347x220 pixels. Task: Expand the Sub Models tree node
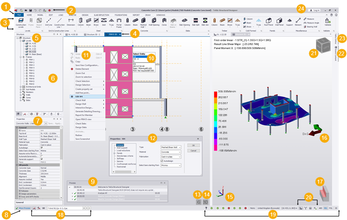tap(21, 89)
